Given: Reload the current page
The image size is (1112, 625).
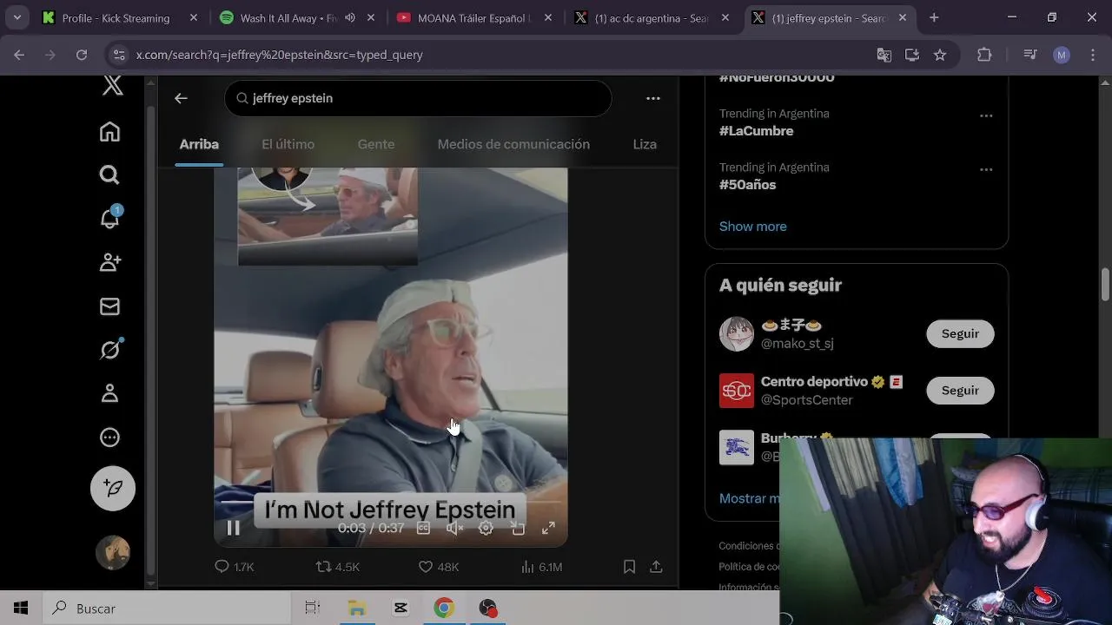Looking at the screenshot, I should pyautogui.click(x=81, y=55).
